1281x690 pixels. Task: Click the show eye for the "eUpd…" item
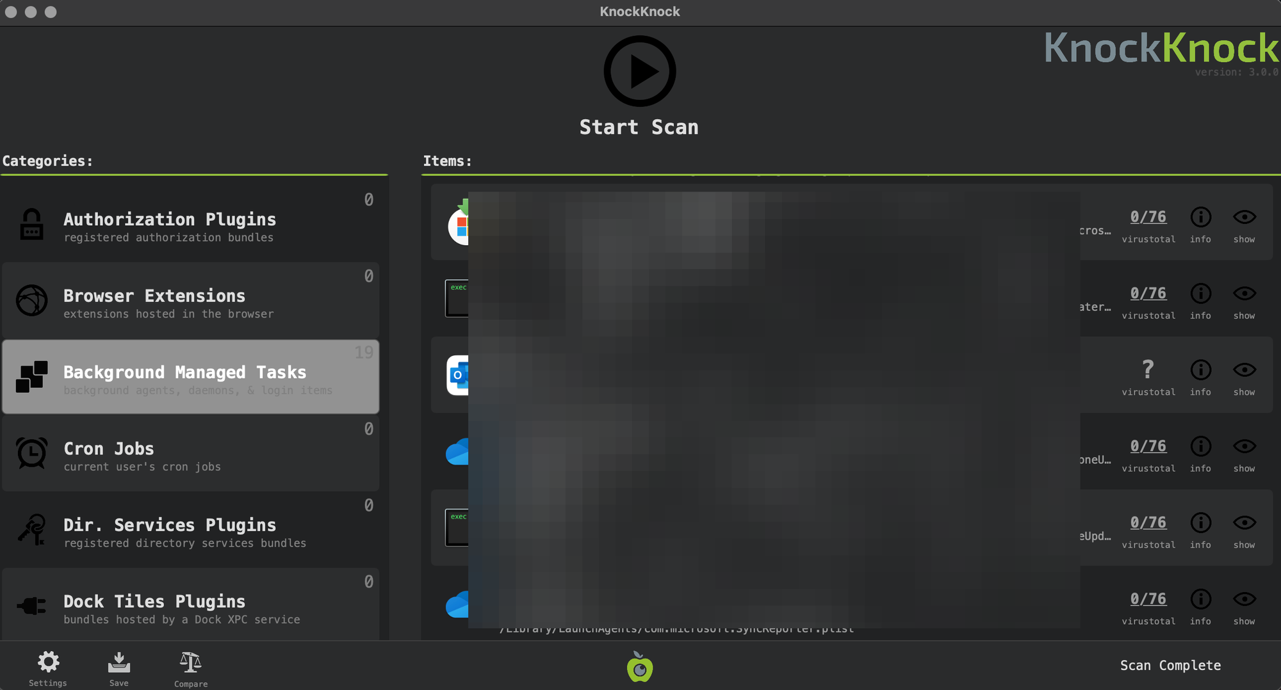[1244, 522]
